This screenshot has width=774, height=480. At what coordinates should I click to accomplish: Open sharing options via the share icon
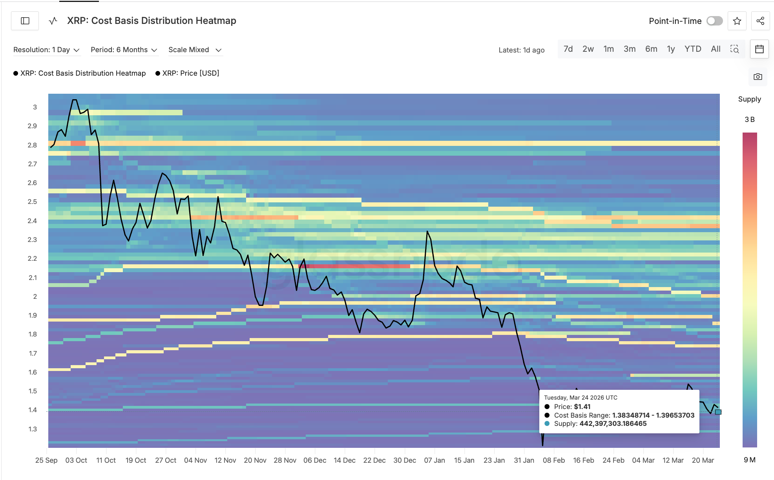click(760, 21)
